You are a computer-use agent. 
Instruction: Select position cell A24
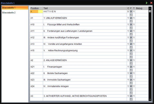[x=36, y=86]
